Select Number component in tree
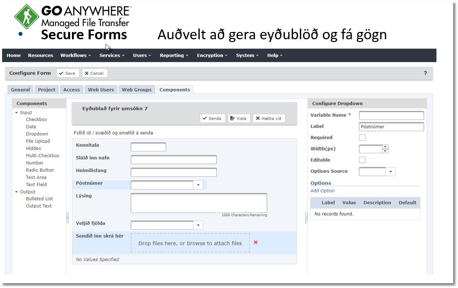Viewport: 458px width, 288px height. coord(34,163)
